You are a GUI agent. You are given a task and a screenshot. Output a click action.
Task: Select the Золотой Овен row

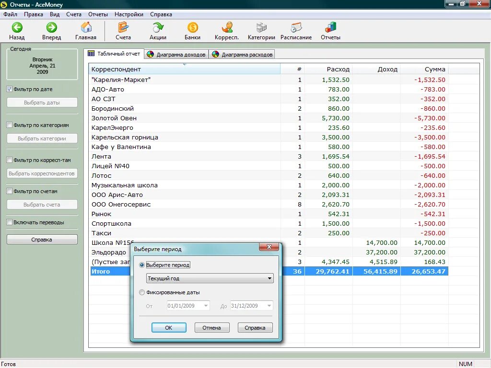[269, 118]
